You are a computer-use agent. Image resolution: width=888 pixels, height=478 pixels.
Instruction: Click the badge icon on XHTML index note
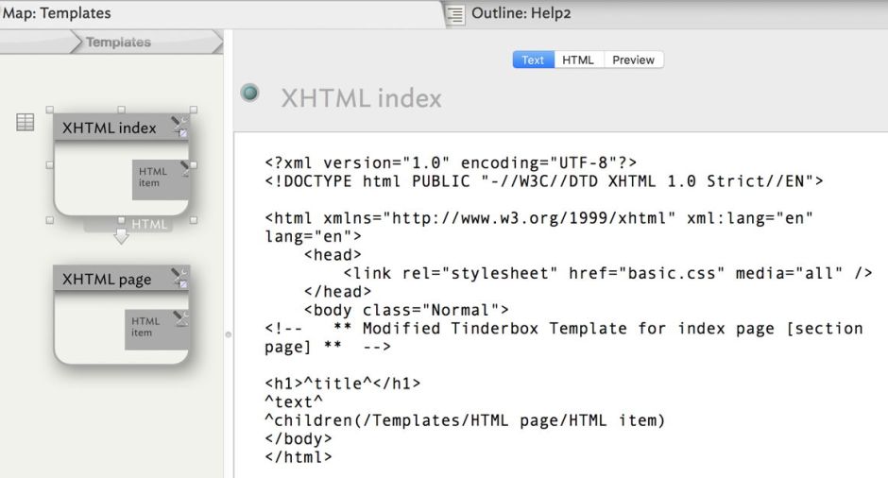click(x=179, y=127)
